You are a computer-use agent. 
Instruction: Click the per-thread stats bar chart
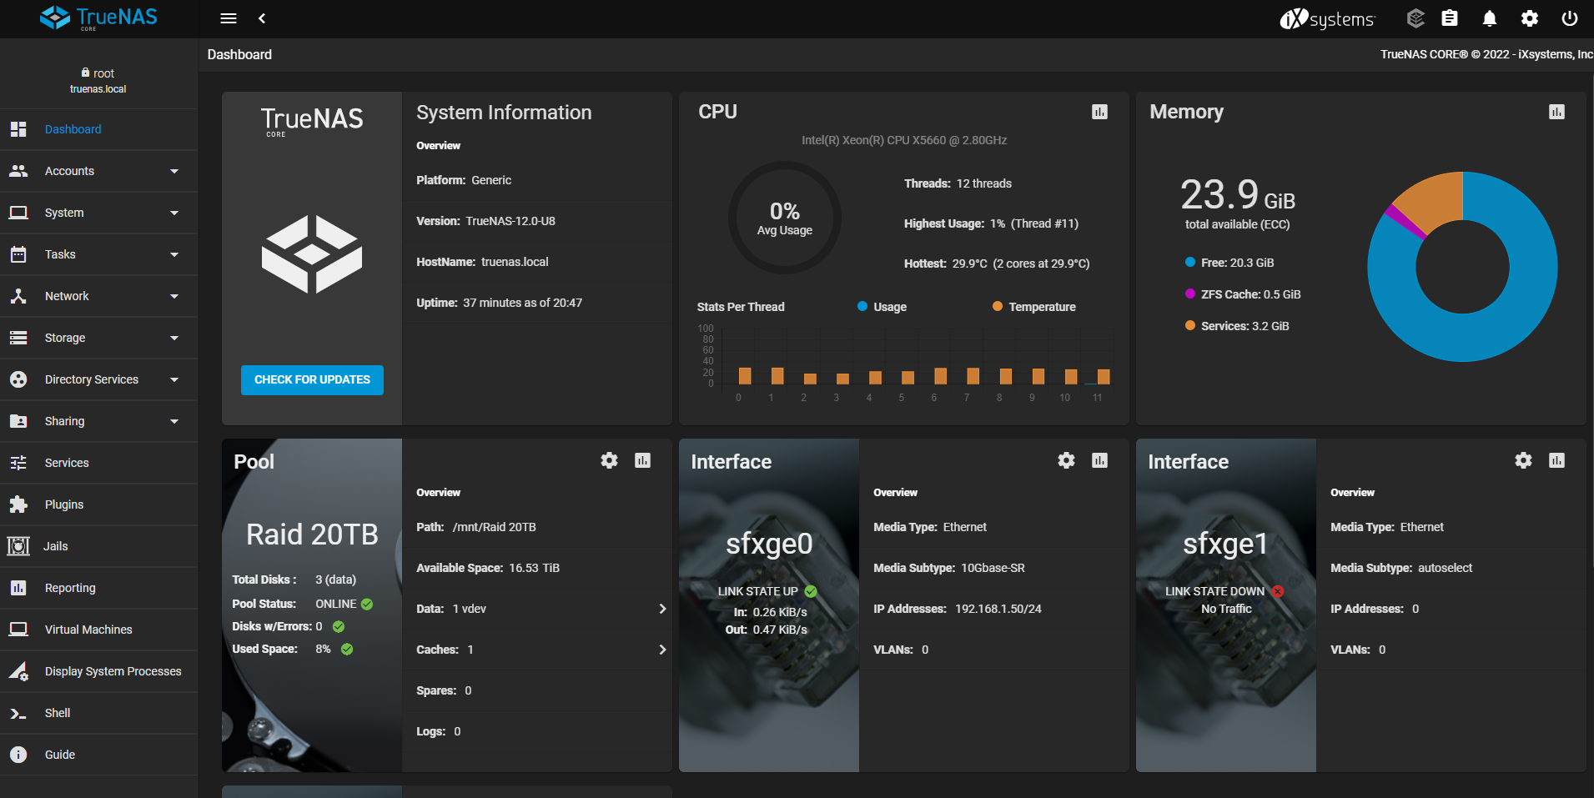click(905, 364)
